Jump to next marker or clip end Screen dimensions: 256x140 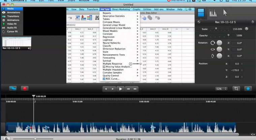[135, 89]
